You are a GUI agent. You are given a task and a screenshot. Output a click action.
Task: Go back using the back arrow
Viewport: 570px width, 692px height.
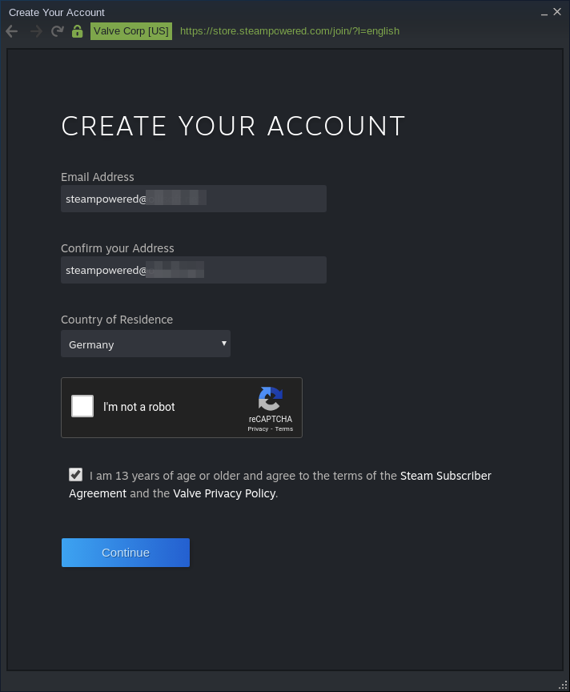(x=12, y=31)
